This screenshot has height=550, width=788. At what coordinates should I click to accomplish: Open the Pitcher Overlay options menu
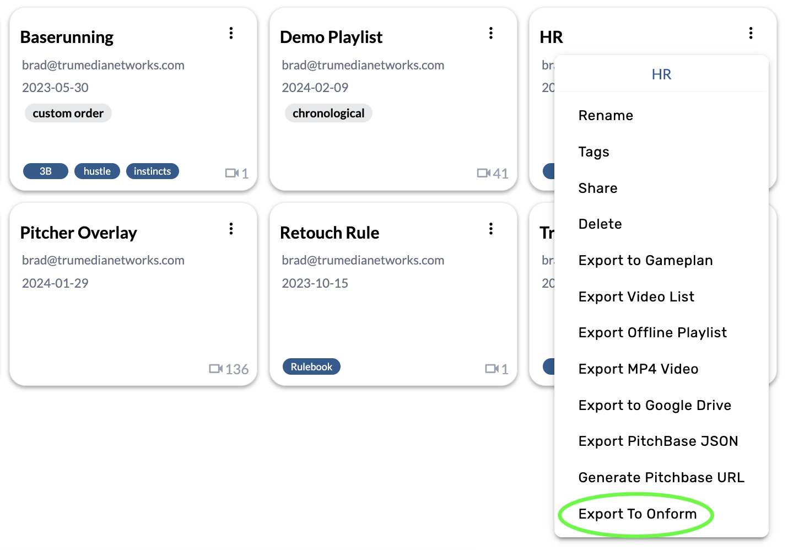tap(231, 229)
